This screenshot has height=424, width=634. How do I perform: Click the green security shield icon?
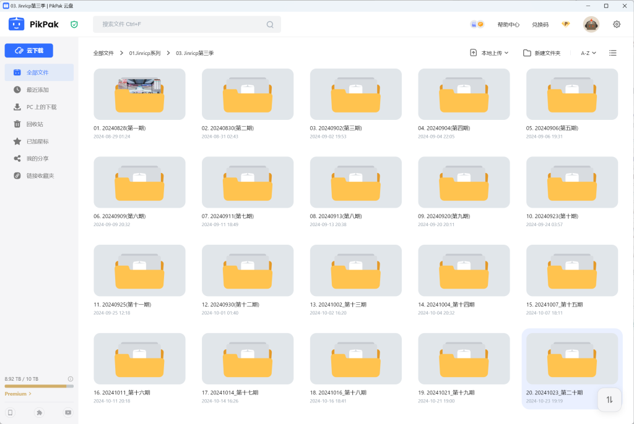point(74,24)
